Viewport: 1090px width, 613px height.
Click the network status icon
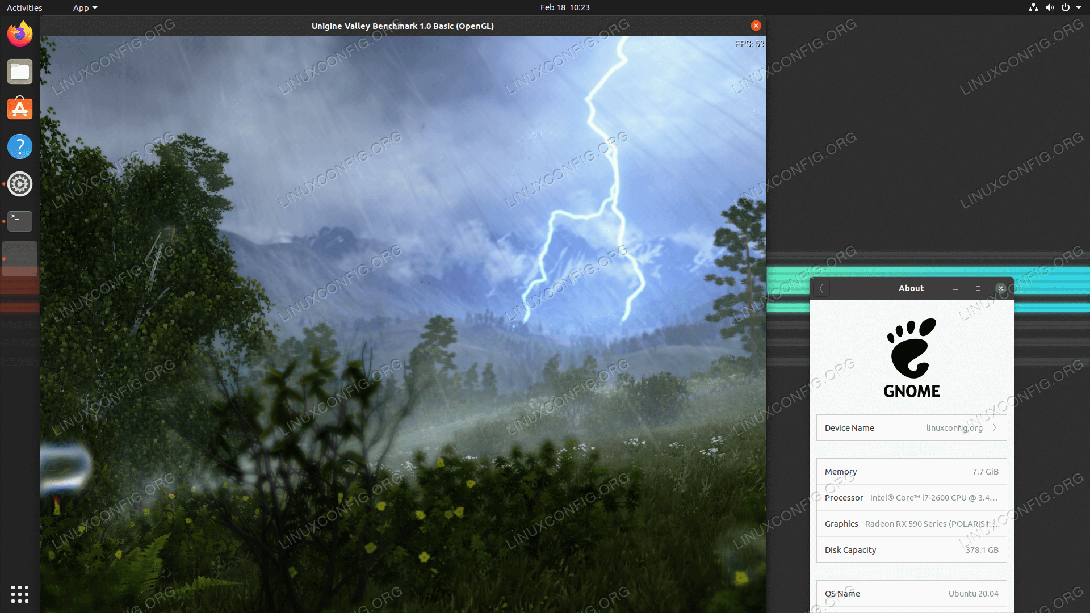tap(1033, 7)
